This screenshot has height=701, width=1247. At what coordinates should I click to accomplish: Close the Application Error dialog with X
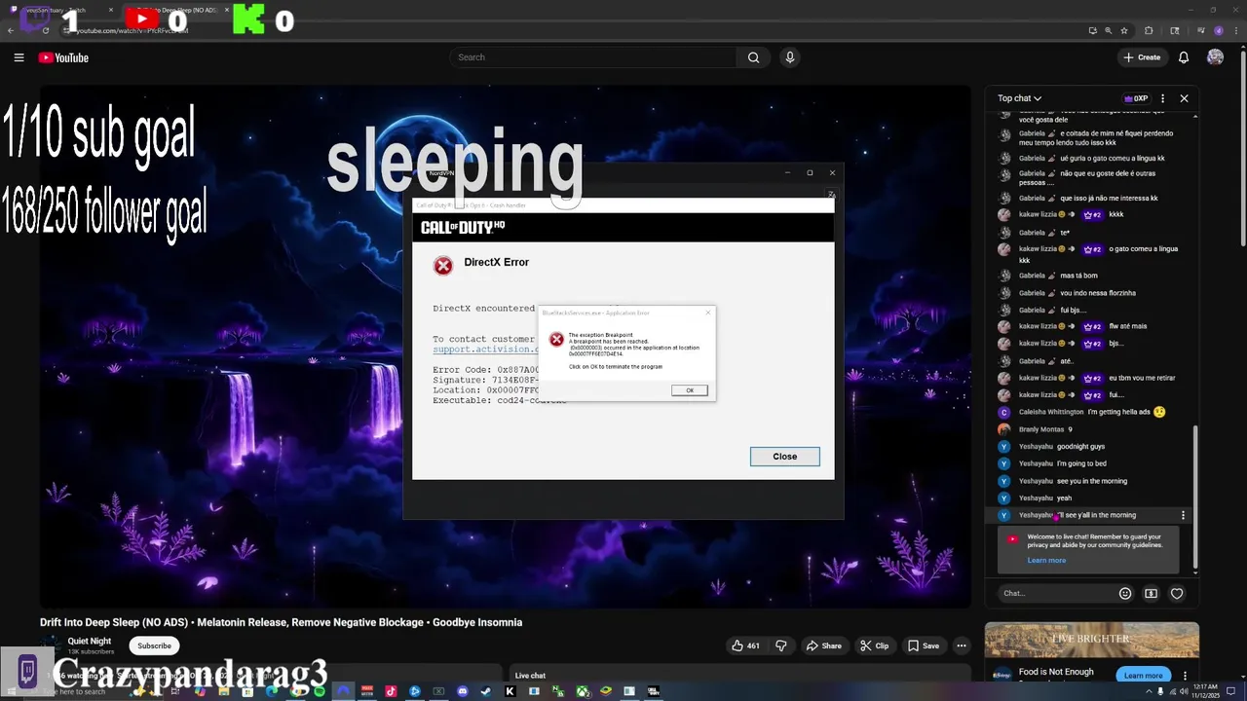[x=708, y=313]
